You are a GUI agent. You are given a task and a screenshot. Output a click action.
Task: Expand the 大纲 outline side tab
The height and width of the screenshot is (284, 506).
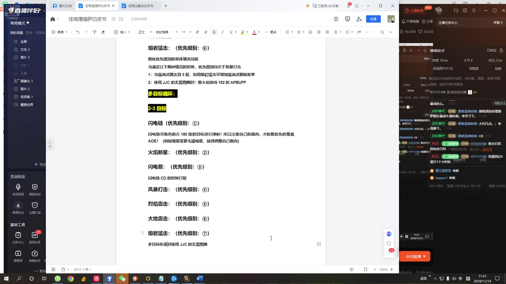[50, 144]
